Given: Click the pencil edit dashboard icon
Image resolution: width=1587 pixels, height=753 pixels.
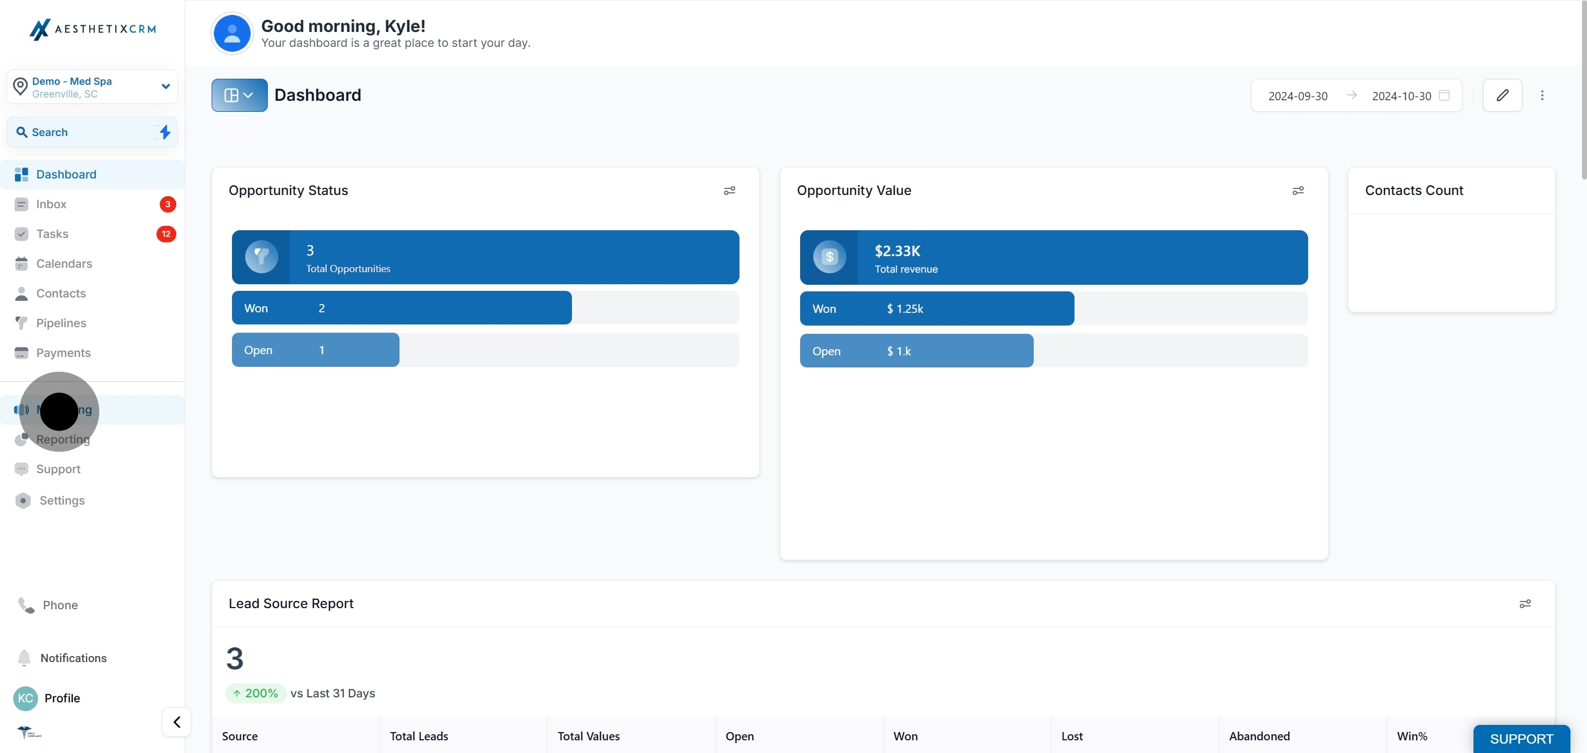Looking at the screenshot, I should point(1502,95).
